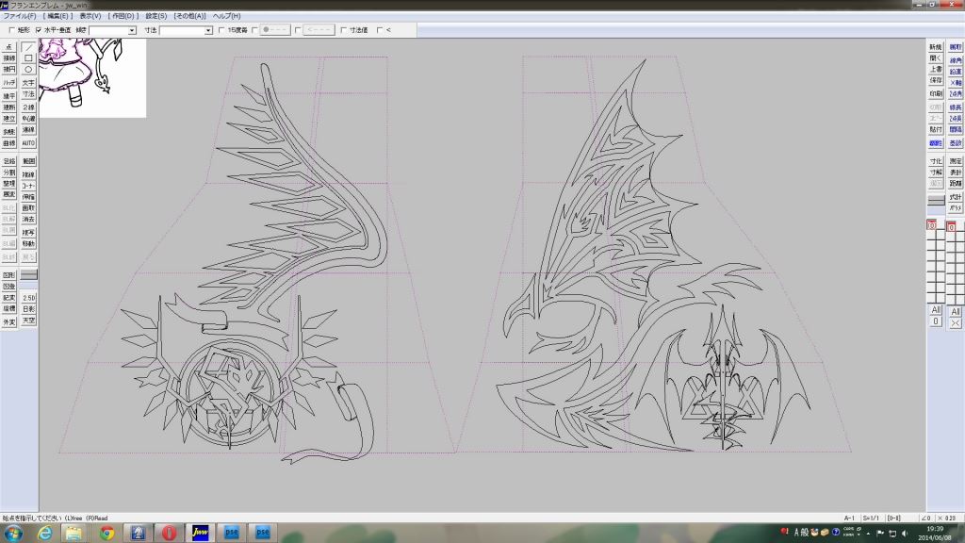Click the A-1 paper size indicator

[x=849, y=518]
